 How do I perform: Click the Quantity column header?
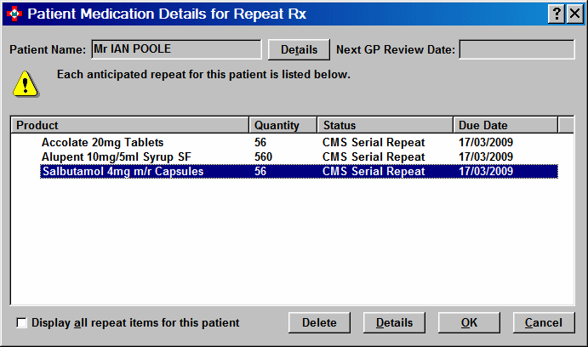pyautogui.click(x=283, y=125)
